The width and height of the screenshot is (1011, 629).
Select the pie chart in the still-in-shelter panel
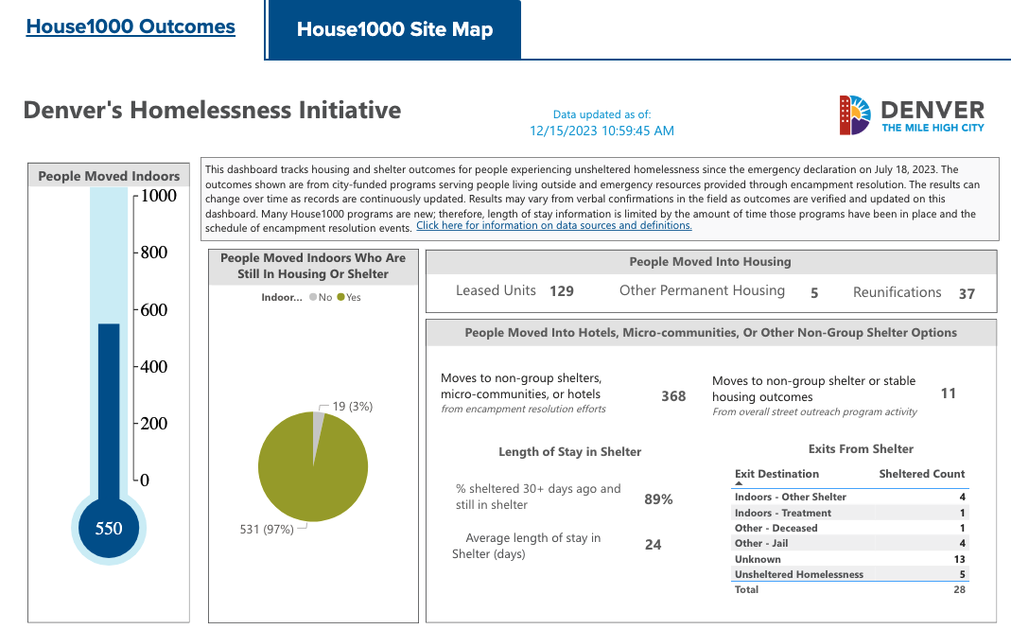click(313, 466)
